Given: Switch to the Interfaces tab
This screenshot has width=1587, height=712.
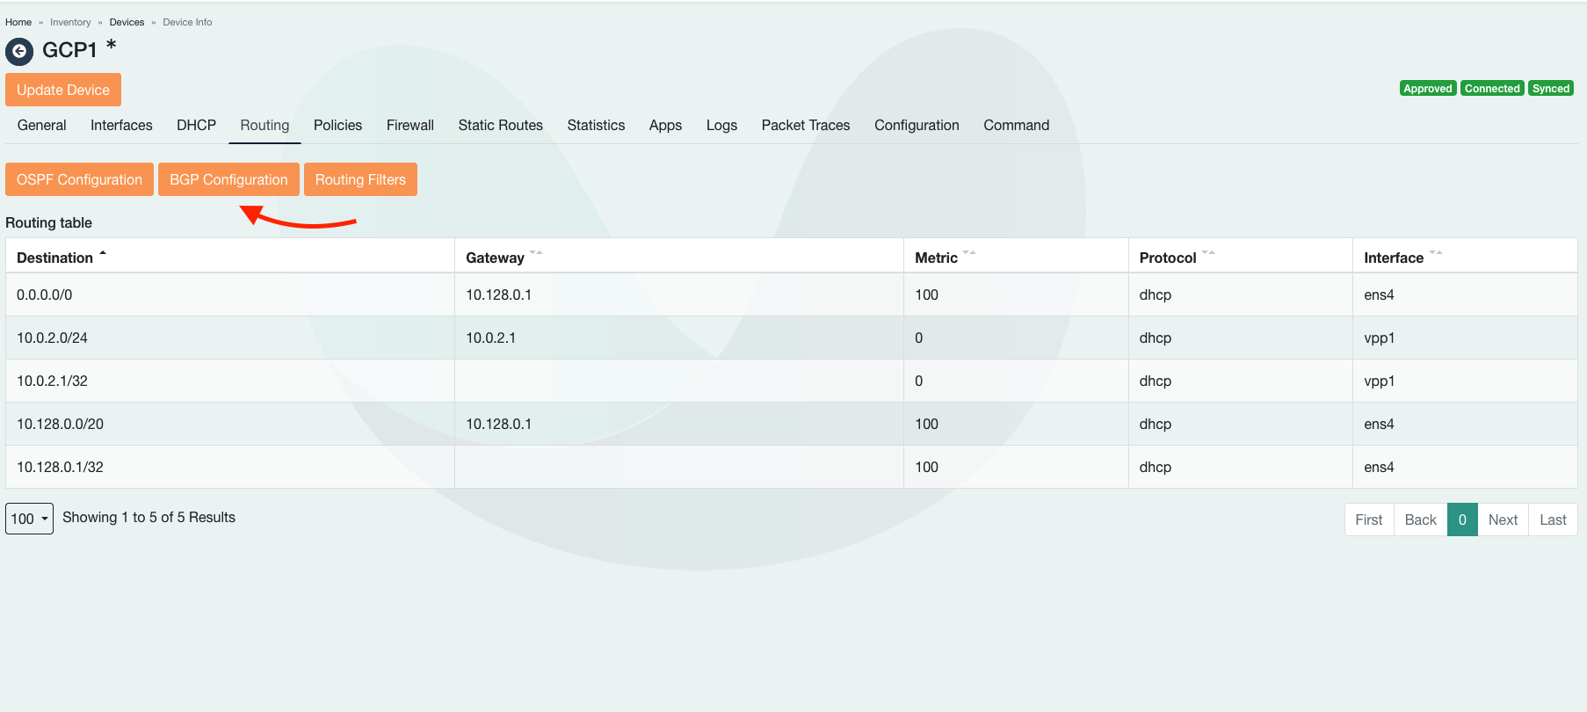Looking at the screenshot, I should 121,126.
